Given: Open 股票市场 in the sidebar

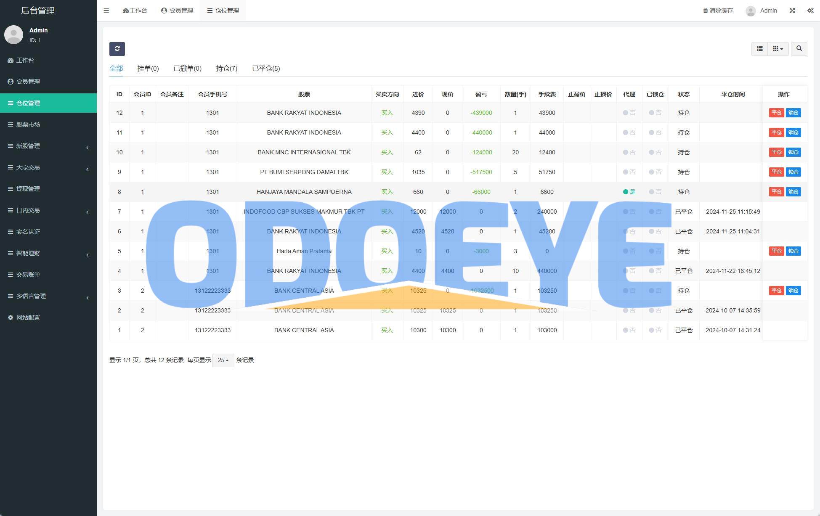Looking at the screenshot, I should (x=48, y=124).
